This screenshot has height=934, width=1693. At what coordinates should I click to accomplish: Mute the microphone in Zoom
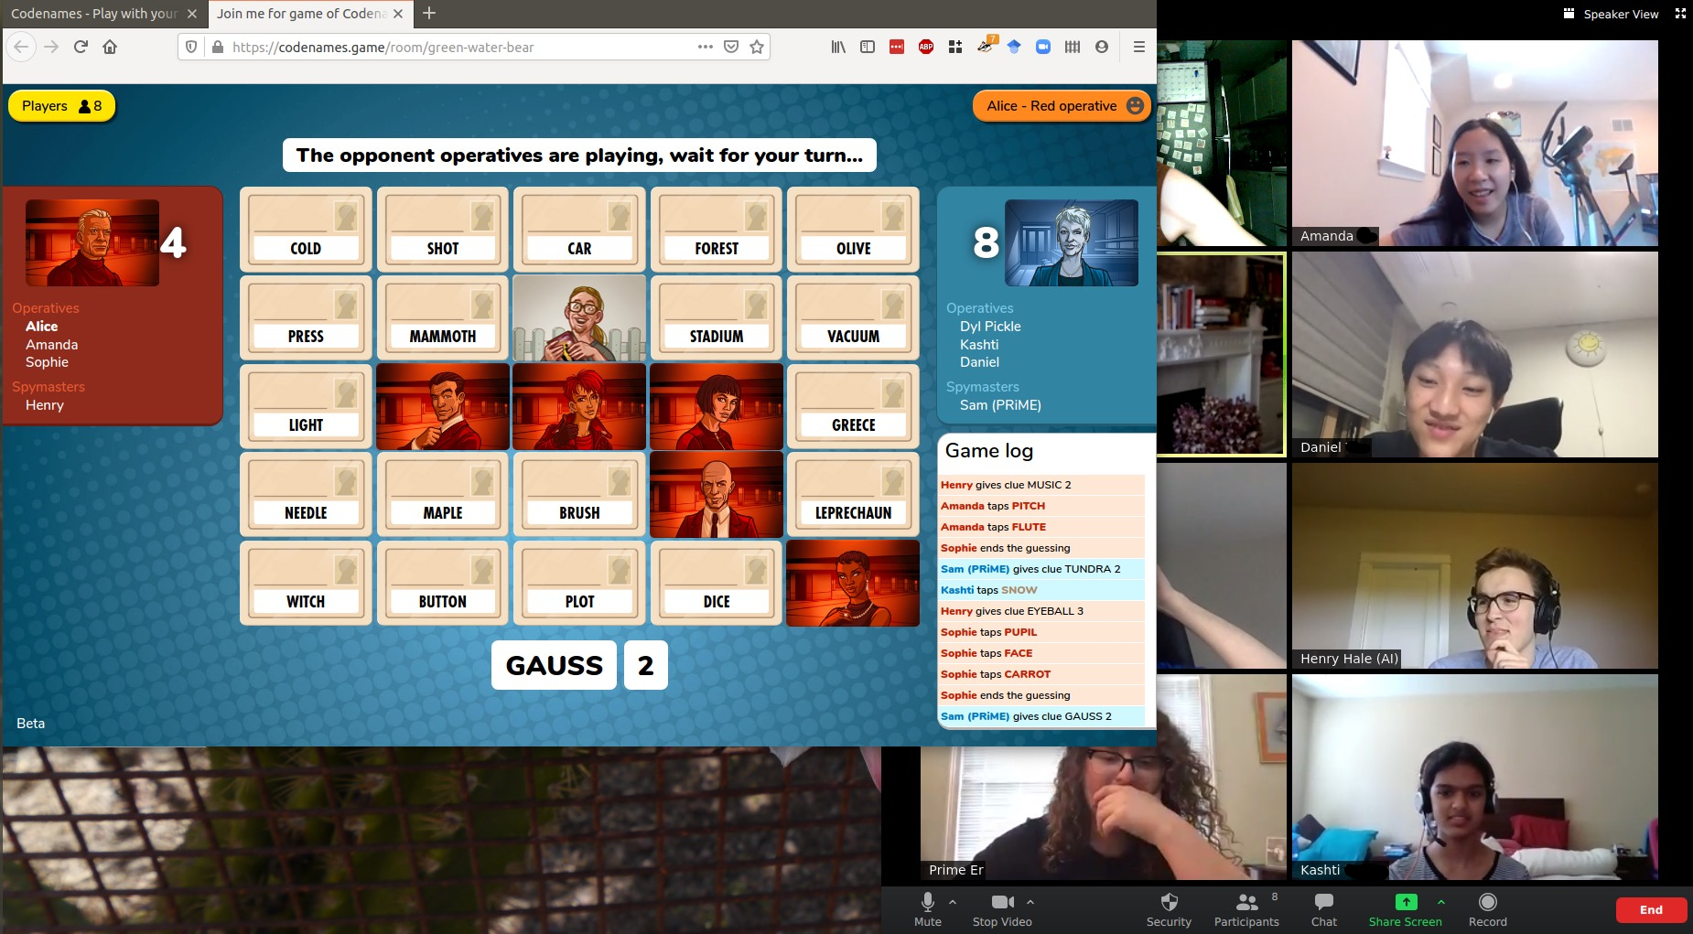click(x=927, y=909)
